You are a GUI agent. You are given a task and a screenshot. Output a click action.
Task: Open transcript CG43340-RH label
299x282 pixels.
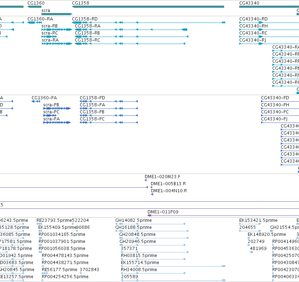pyautogui.click(x=253, y=26)
